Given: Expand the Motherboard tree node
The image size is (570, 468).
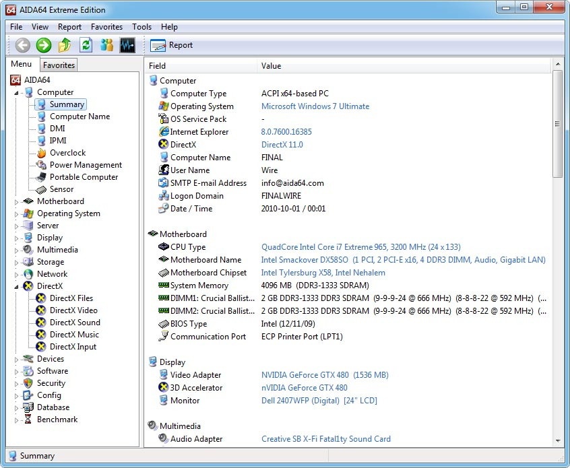Looking at the screenshot, I should 17,201.
